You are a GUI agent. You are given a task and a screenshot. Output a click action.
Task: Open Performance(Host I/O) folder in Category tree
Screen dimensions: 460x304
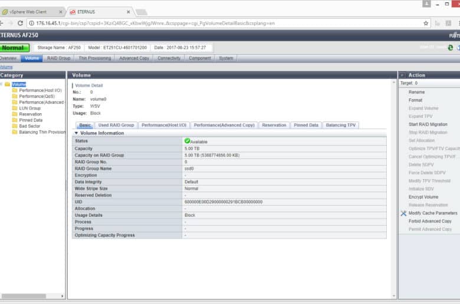click(40, 90)
